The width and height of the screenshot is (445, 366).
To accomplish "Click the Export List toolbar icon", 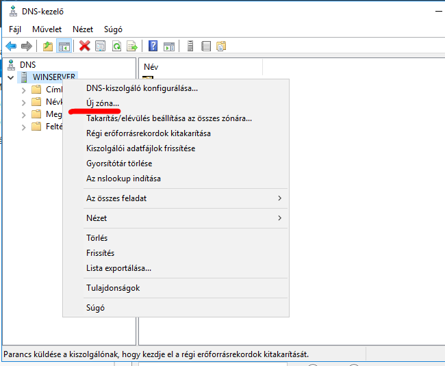I will pyautogui.click(x=132, y=46).
